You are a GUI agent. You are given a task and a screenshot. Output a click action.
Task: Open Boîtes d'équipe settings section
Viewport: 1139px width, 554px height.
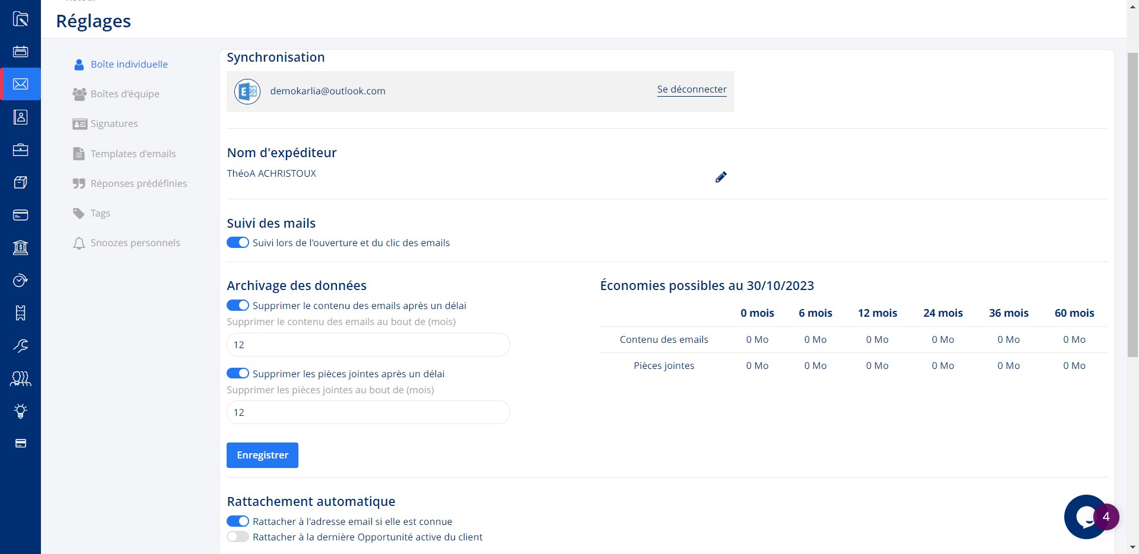(x=125, y=94)
